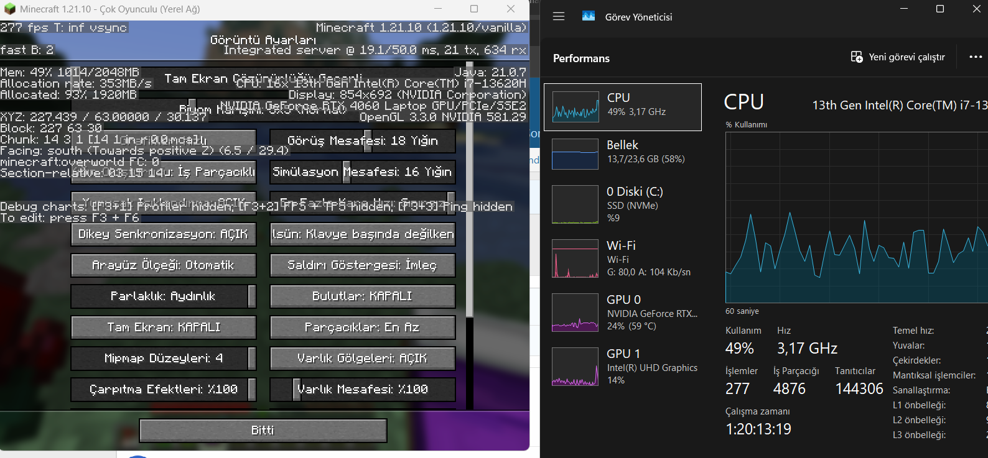Click the Görüntü Ayarları screen title
Screen dimensions: 988x458
click(x=263, y=40)
